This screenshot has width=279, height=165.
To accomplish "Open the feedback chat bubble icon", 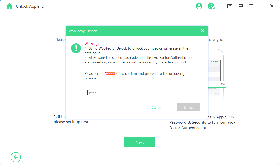I will [x=241, y=6].
